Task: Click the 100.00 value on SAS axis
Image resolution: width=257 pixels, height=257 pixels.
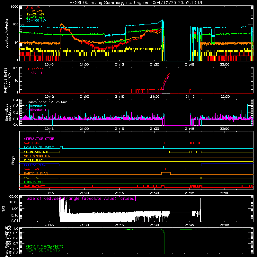Action: [x=13, y=196]
